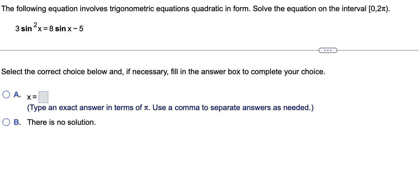Image resolution: width=419 pixels, height=179 pixels.
Task: Choose the "There is no solution." text
Action: 62,122
